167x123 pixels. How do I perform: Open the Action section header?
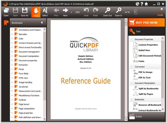click(146, 117)
